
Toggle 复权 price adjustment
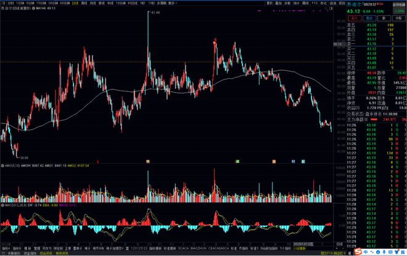252,3
